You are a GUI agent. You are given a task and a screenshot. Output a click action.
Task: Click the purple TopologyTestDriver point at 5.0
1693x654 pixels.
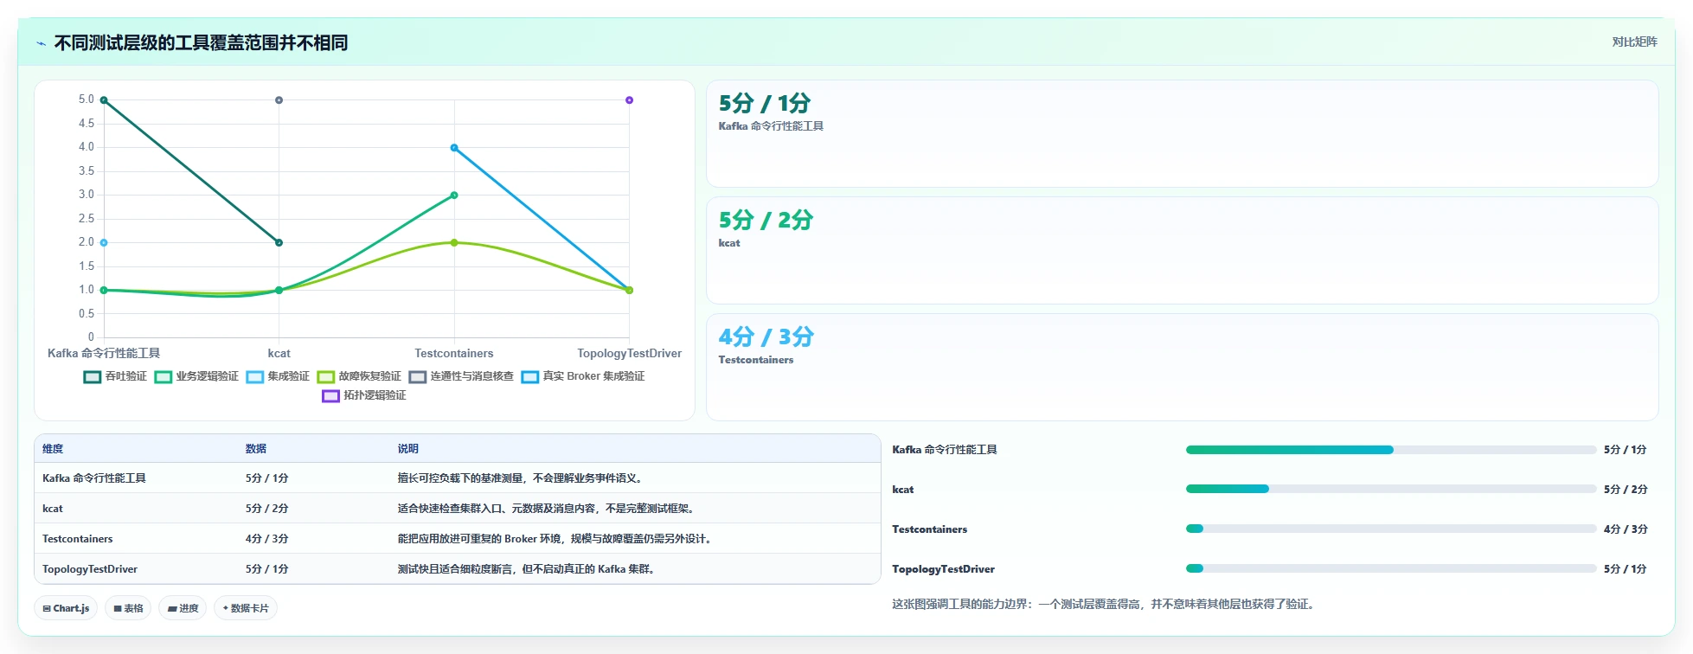click(x=629, y=100)
